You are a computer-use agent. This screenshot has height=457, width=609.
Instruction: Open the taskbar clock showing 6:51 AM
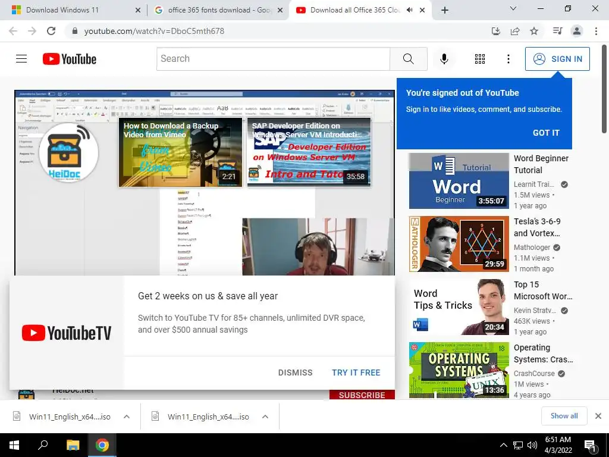point(558,445)
